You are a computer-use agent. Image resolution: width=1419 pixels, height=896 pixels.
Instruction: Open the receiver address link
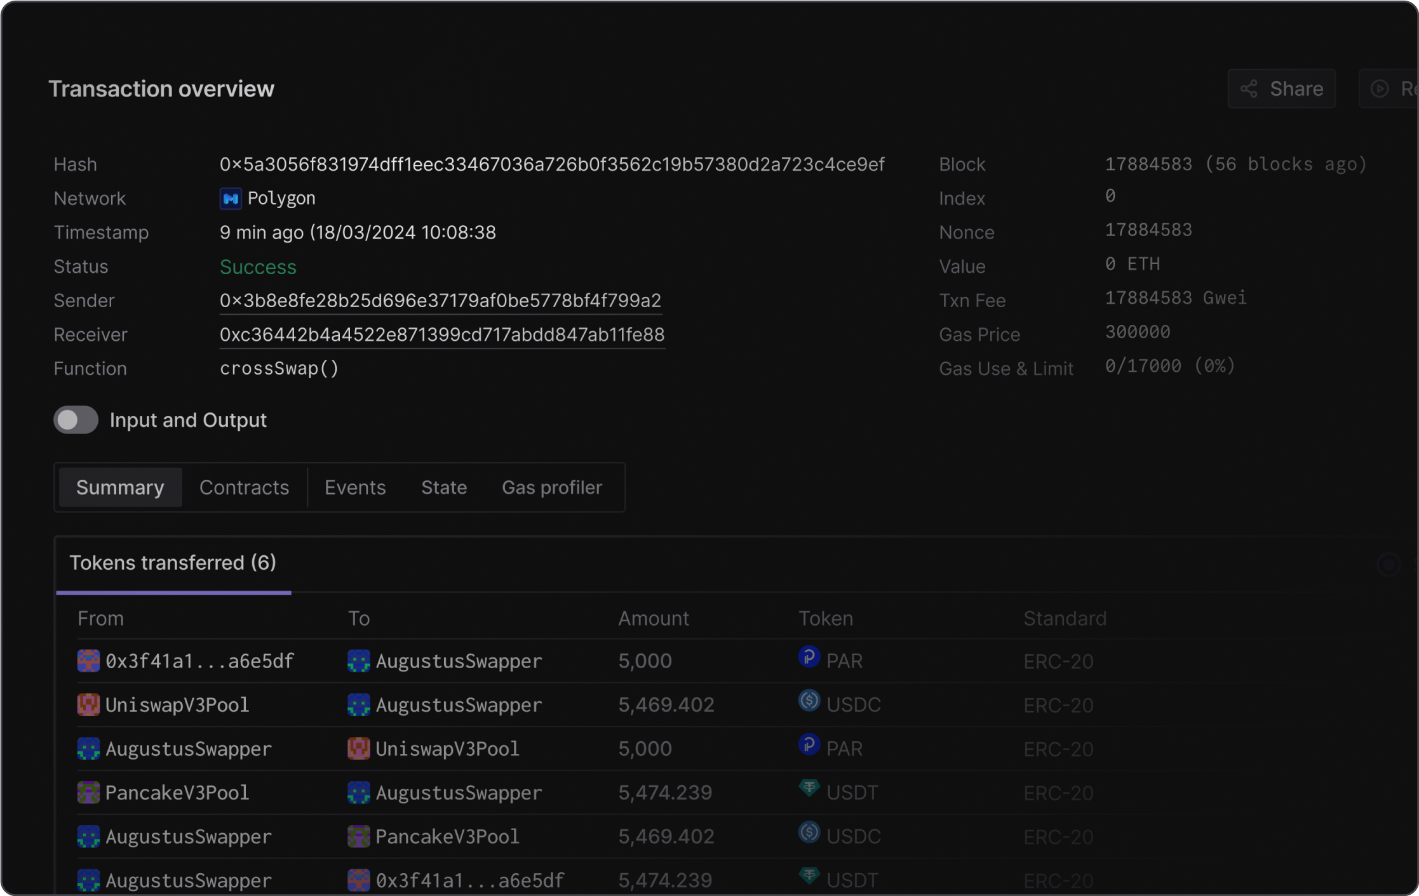tap(441, 334)
